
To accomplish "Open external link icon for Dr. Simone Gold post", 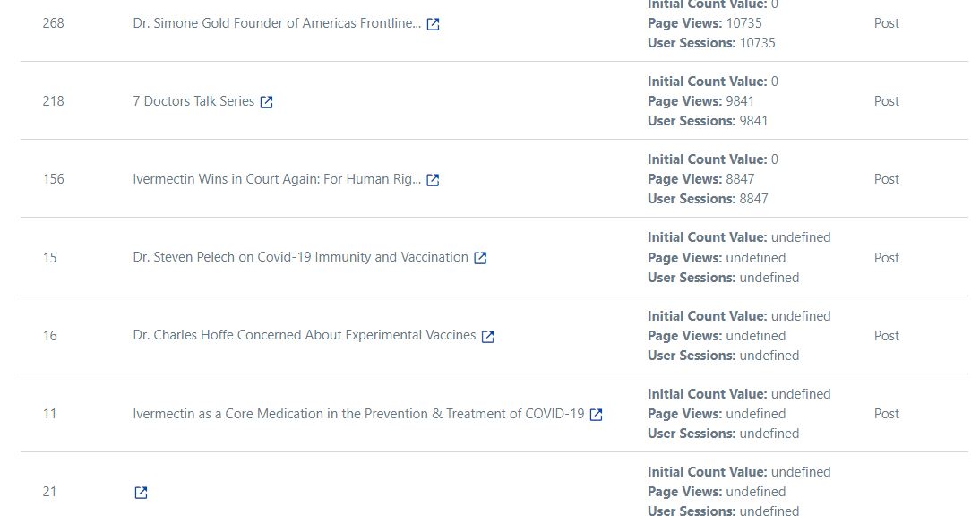I will pos(433,24).
